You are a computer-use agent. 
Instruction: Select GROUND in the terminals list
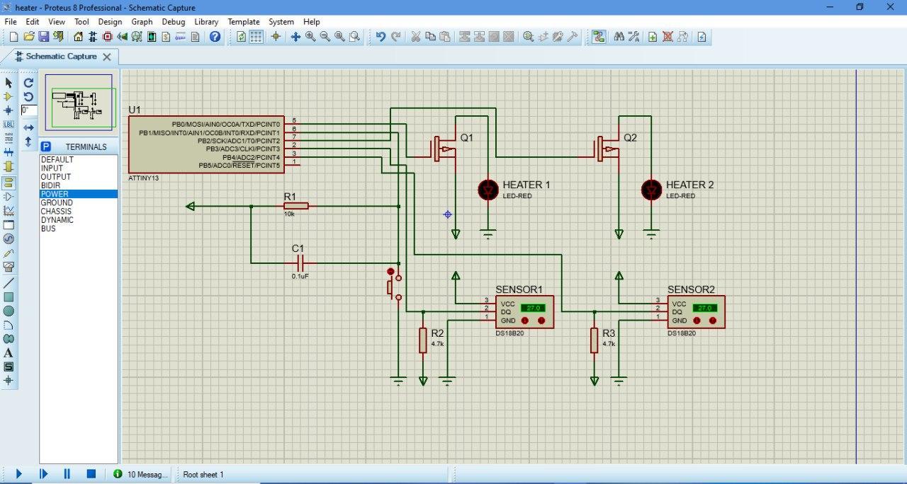coord(78,203)
